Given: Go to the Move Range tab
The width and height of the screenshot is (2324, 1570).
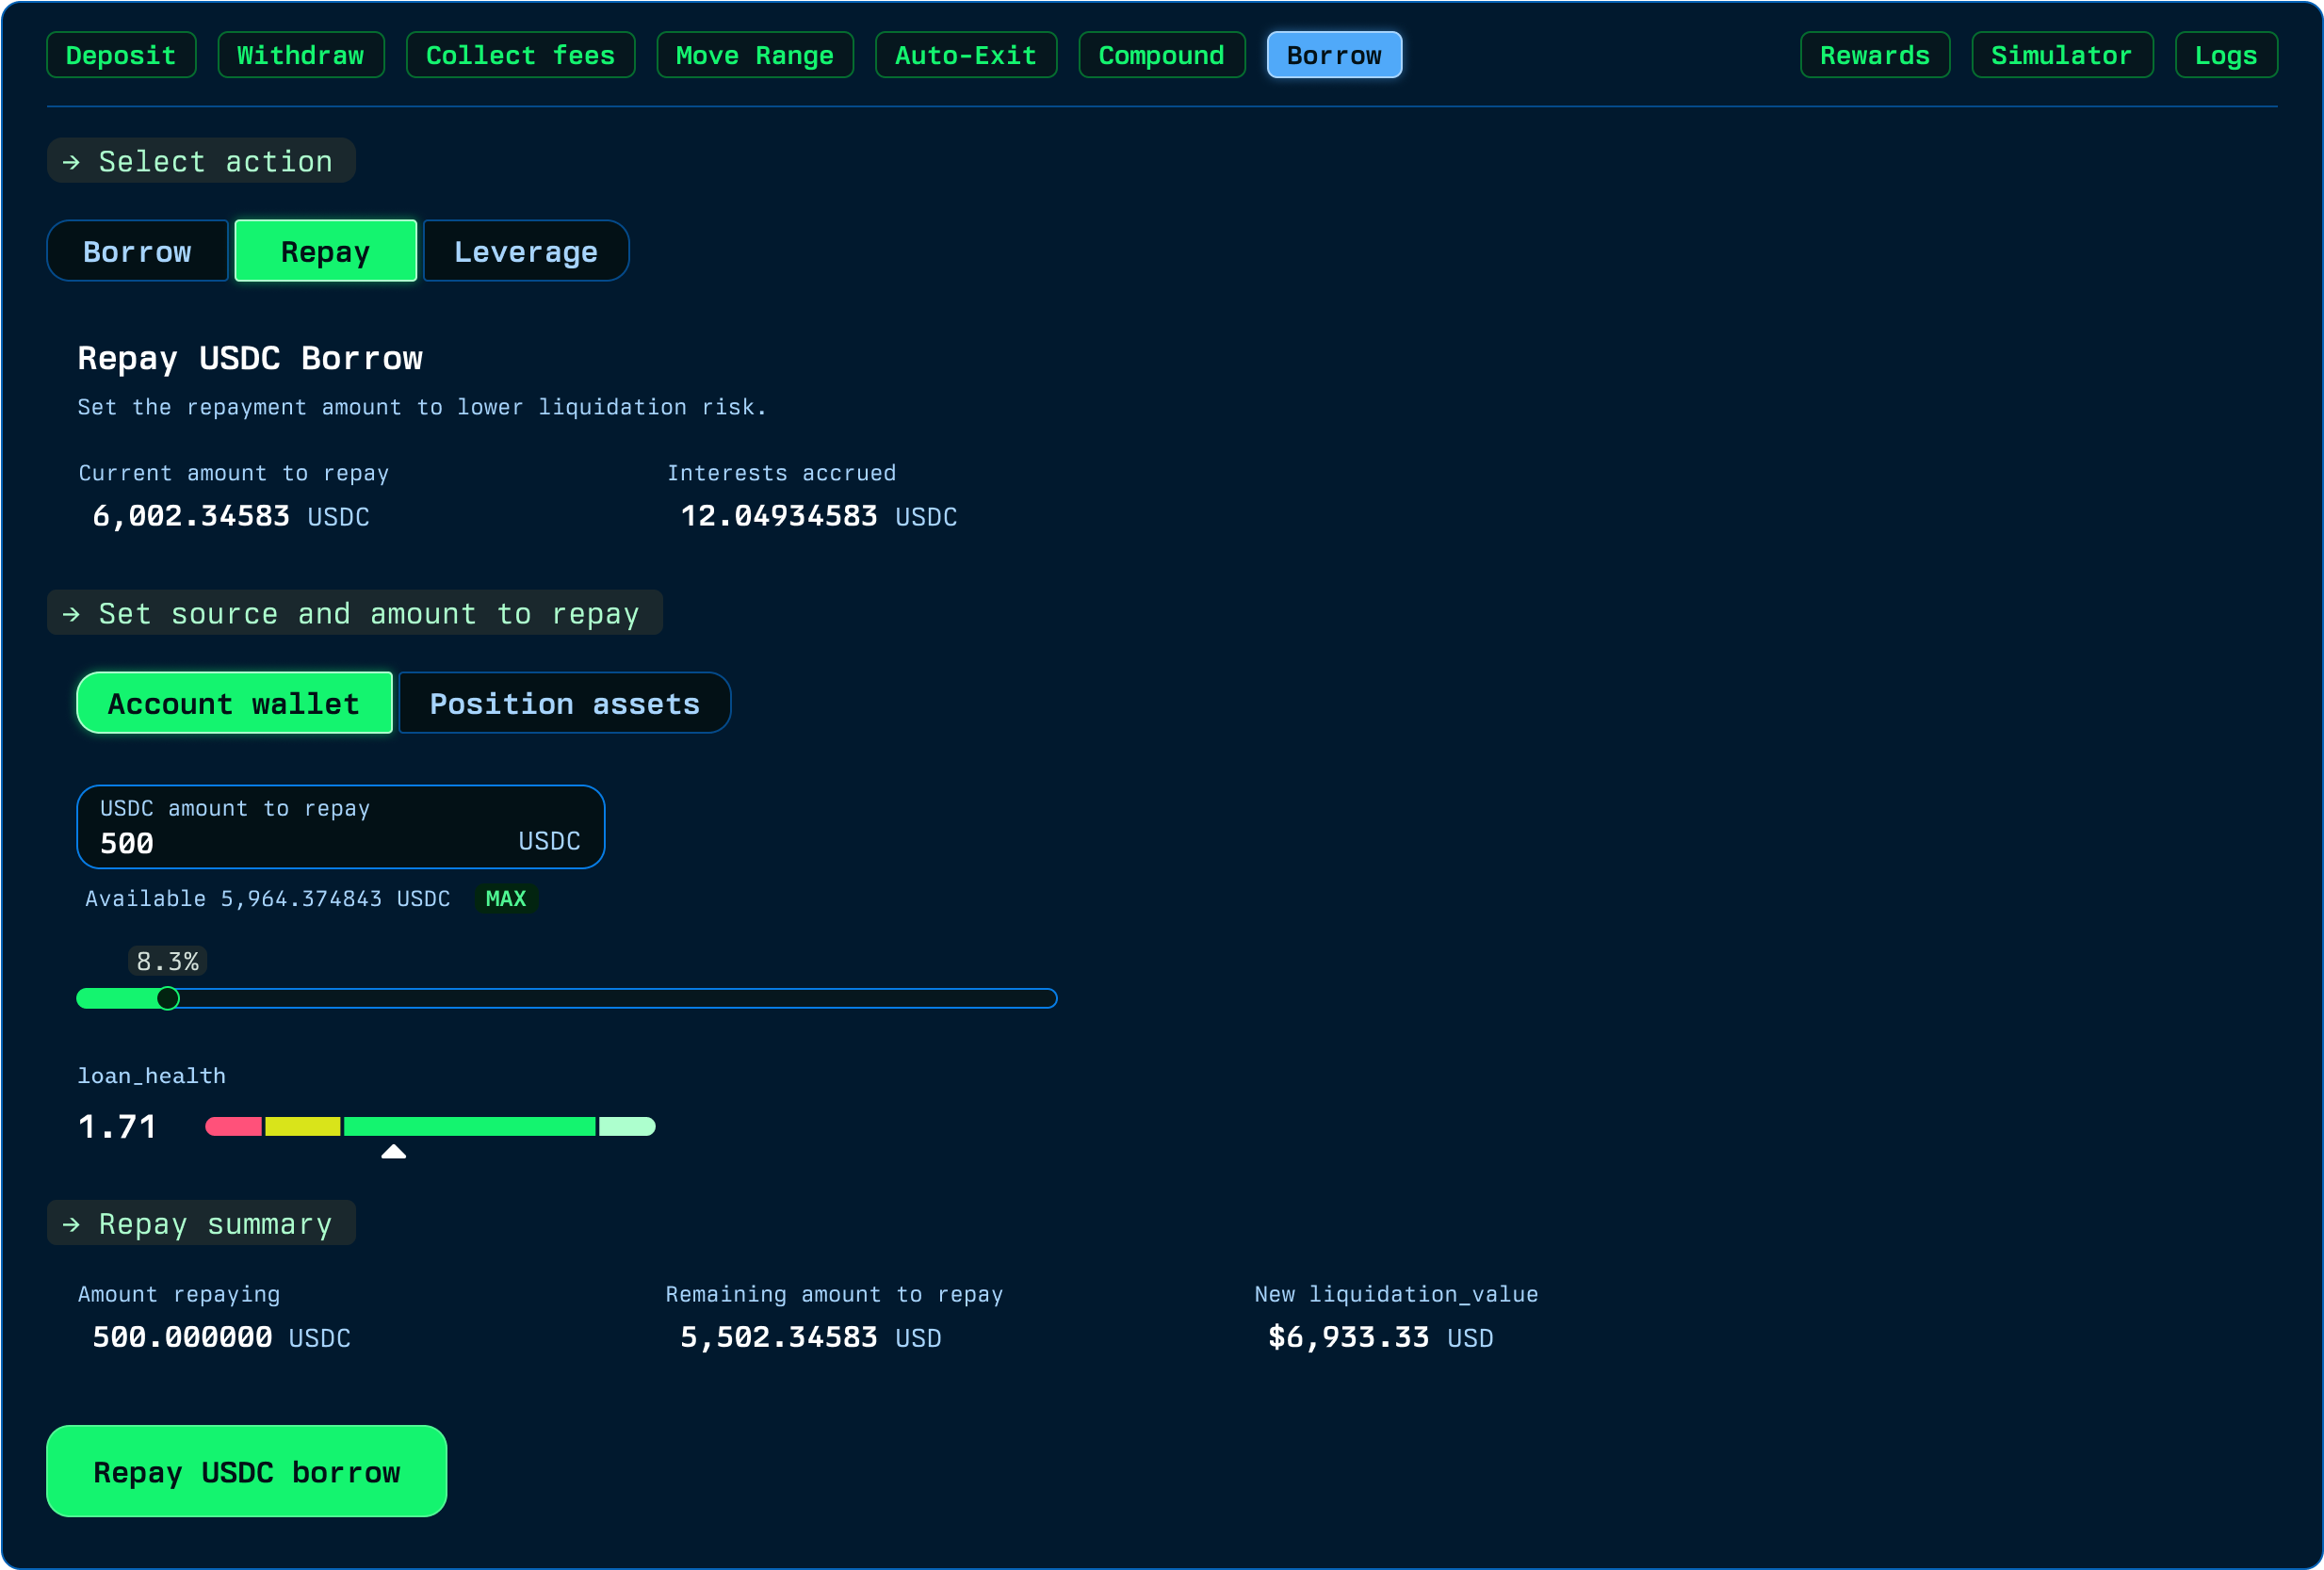Looking at the screenshot, I should click(x=755, y=55).
